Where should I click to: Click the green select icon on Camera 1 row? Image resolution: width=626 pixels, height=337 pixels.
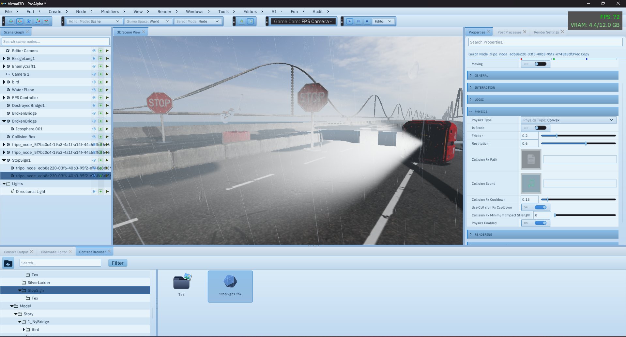[100, 74]
